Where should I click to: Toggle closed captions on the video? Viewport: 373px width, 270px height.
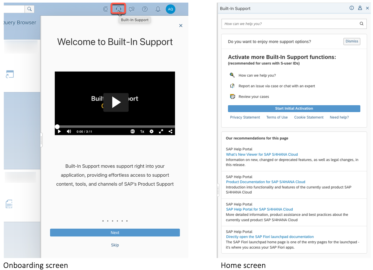point(133,131)
